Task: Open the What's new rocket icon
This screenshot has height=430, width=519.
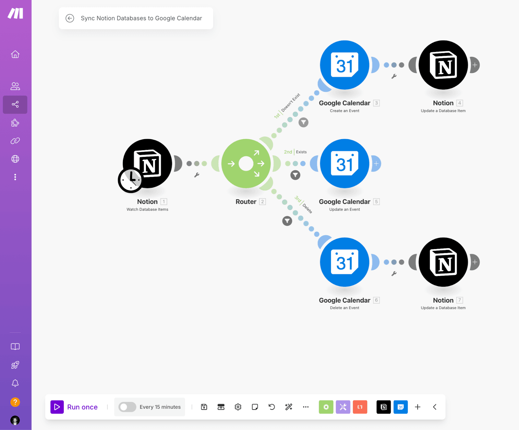Action: [x=15, y=365]
